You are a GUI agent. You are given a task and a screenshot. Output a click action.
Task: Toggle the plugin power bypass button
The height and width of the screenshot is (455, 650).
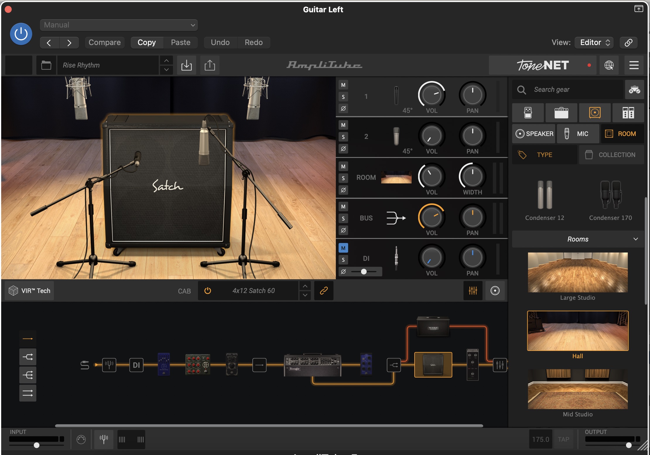click(x=21, y=34)
